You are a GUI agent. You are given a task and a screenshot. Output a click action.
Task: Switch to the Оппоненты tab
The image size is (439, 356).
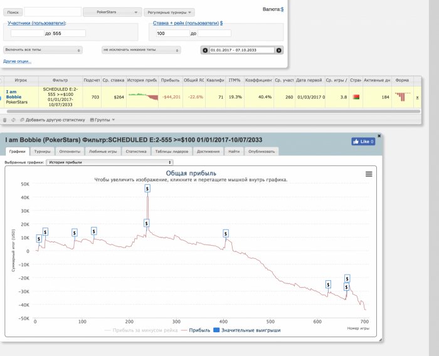point(70,152)
